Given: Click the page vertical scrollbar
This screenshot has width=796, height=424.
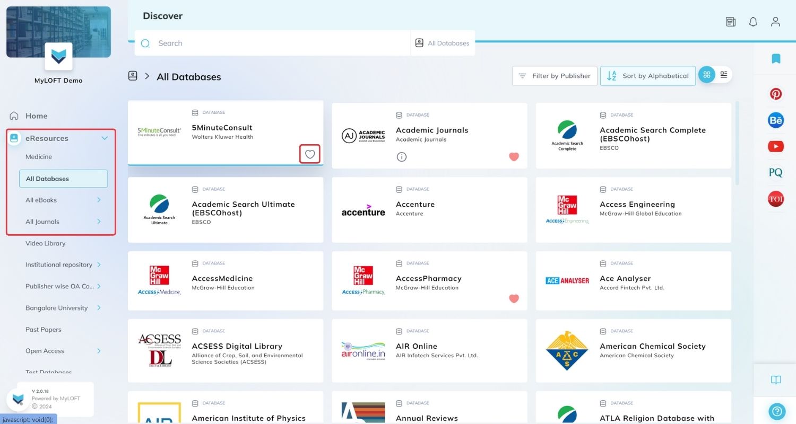Looking at the screenshot, I should point(737,143).
